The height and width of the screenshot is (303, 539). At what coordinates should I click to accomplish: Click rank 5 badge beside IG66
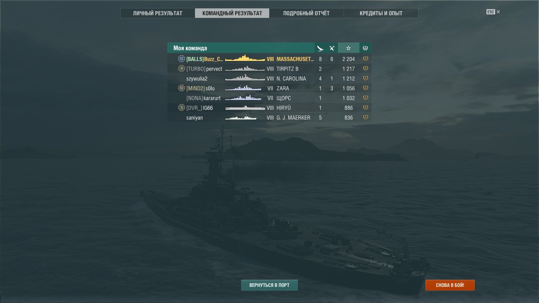(x=181, y=108)
